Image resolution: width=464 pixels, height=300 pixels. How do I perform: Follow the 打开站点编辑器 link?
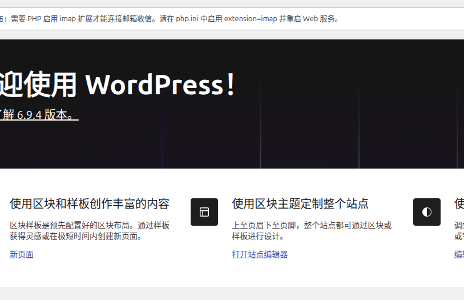click(x=260, y=254)
